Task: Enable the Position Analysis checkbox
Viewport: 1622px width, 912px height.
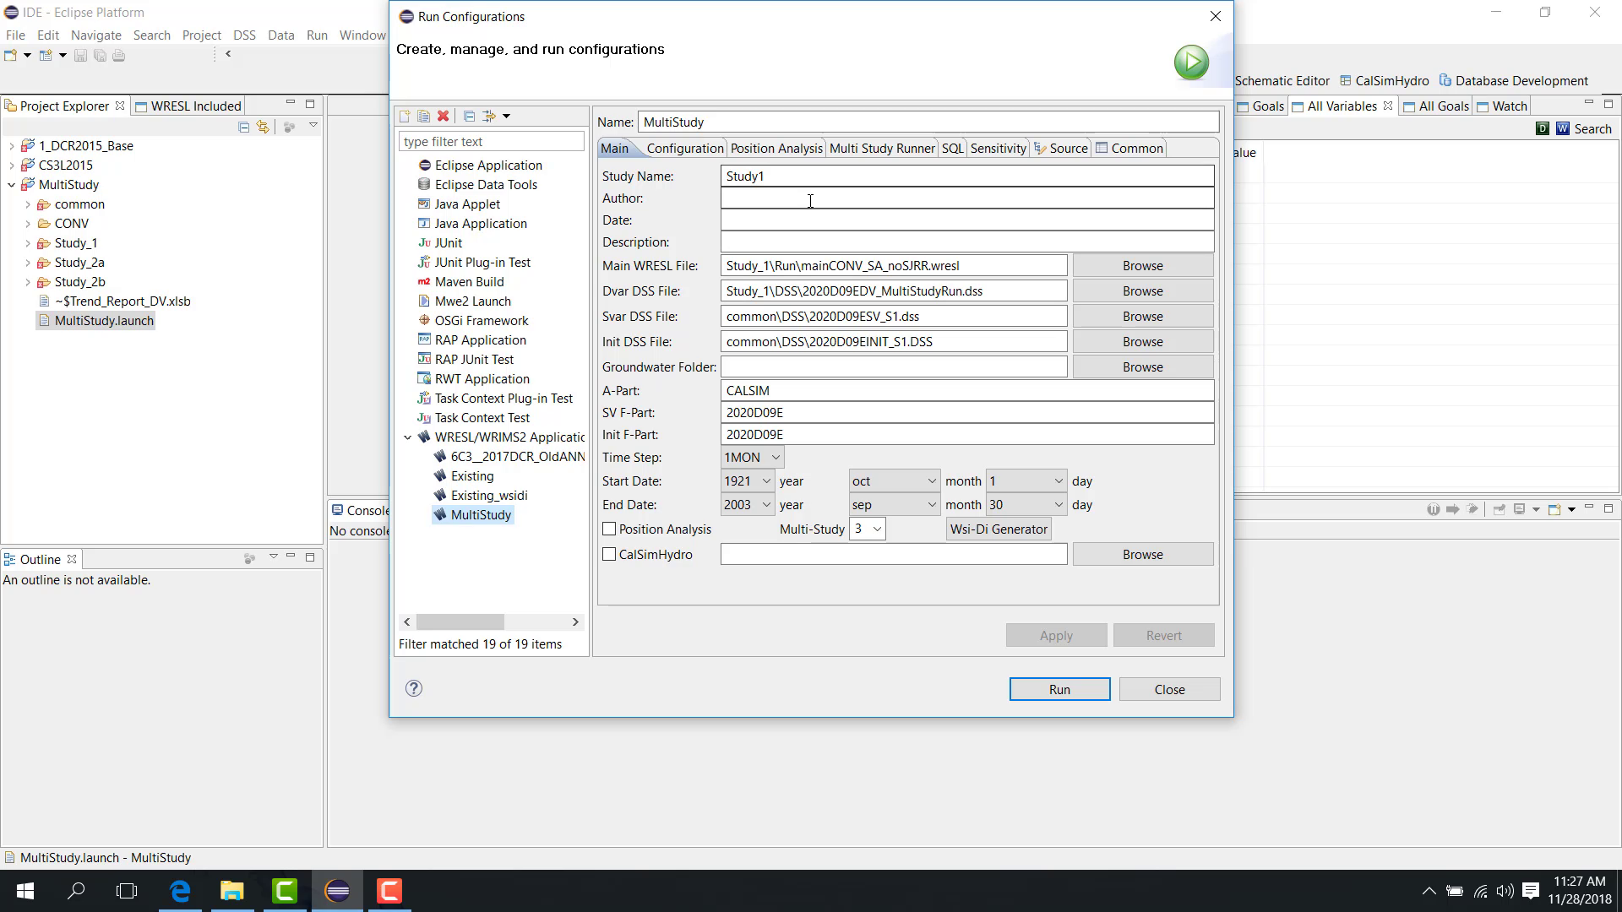Action: tap(609, 529)
